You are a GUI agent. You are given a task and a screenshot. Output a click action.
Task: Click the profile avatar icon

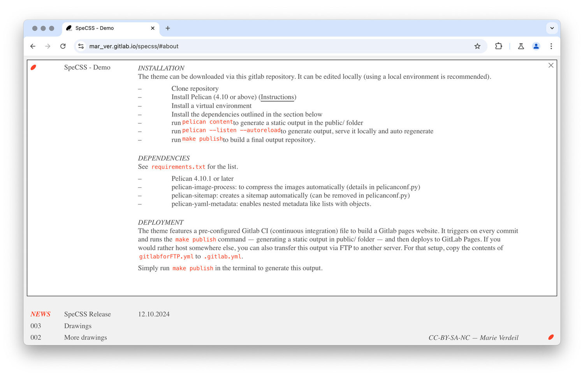(536, 46)
